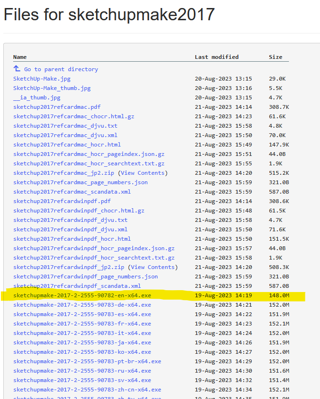Screen dimensions: 320x399
Task: Open sketchup2017refcardwinpdf_chocr.html.gz link
Action: (79, 211)
